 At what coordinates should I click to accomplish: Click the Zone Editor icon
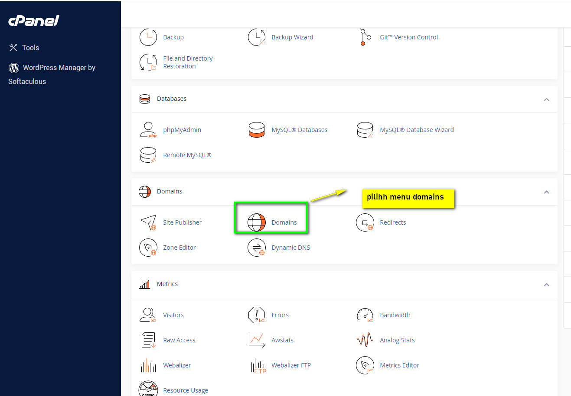click(148, 248)
